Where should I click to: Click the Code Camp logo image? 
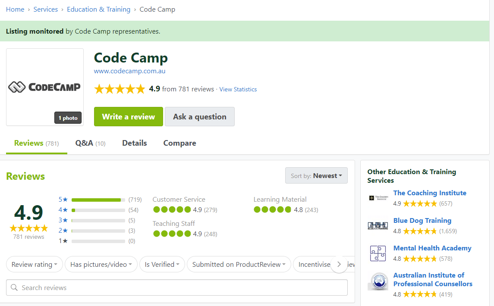coord(44,87)
